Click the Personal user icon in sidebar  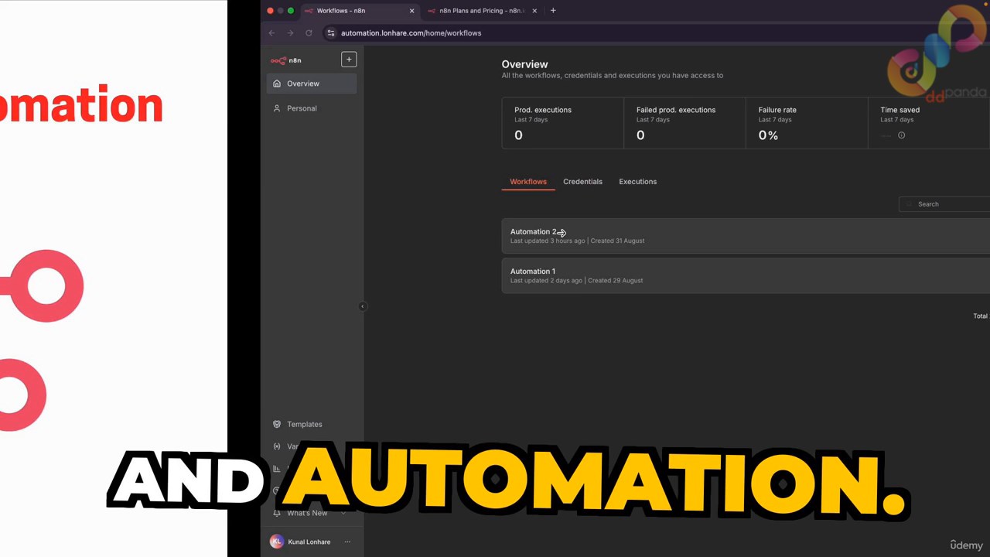pyautogui.click(x=277, y=108)
